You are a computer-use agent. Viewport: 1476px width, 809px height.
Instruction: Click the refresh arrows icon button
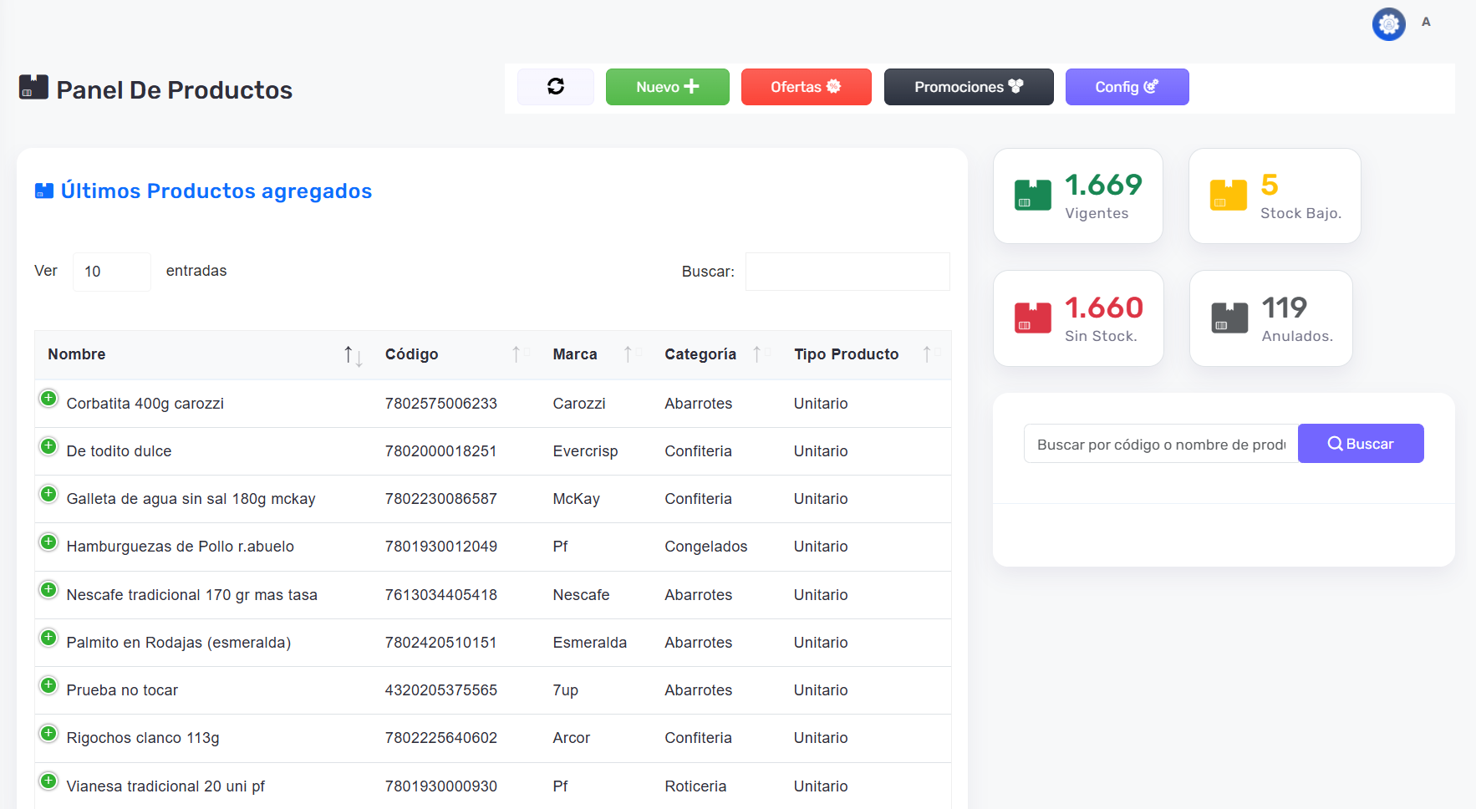[x=555, y=87]
